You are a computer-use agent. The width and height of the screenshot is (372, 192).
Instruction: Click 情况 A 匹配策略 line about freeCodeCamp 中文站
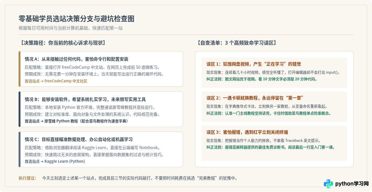[92, 67]
